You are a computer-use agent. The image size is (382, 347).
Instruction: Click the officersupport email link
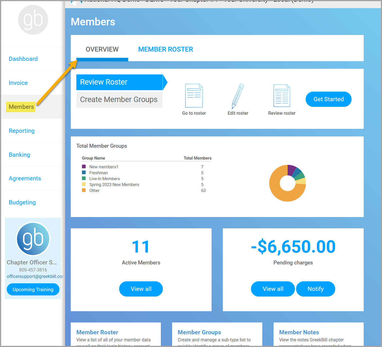(x=35, y=276)
